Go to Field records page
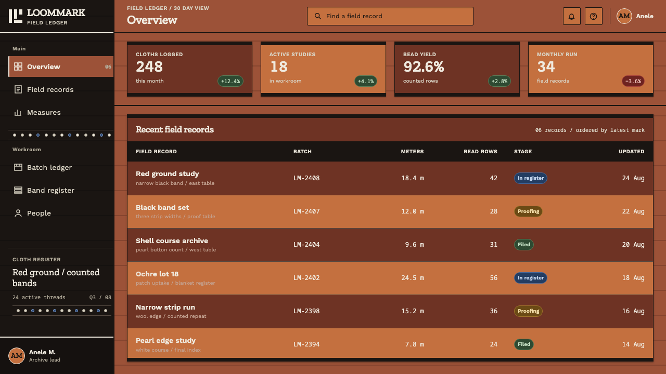The image size is (666, 374). pyautogui.click(x=61, y=89)
